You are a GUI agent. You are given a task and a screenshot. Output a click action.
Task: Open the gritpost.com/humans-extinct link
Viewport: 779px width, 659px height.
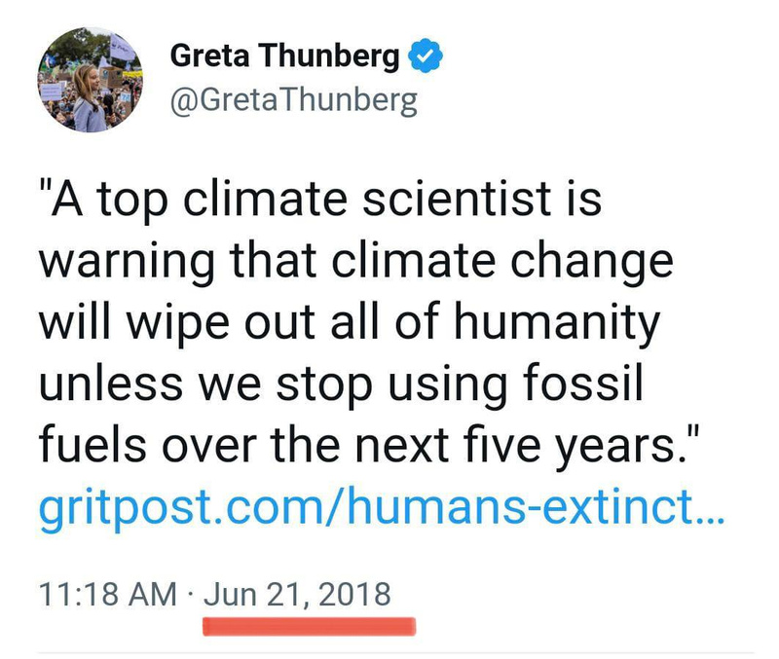(x=382, y=506)
